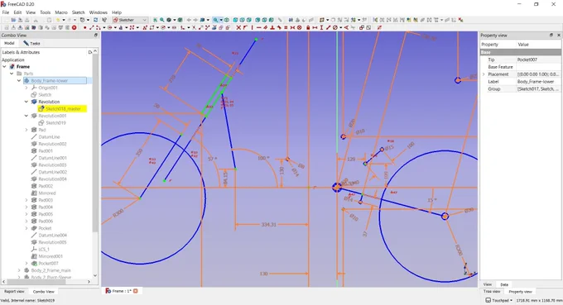Image resolution: width=563 pixels, height=305 pixels.
Task: Open the Windows menu
Action: pyautogui.click(x=98, y=12)
